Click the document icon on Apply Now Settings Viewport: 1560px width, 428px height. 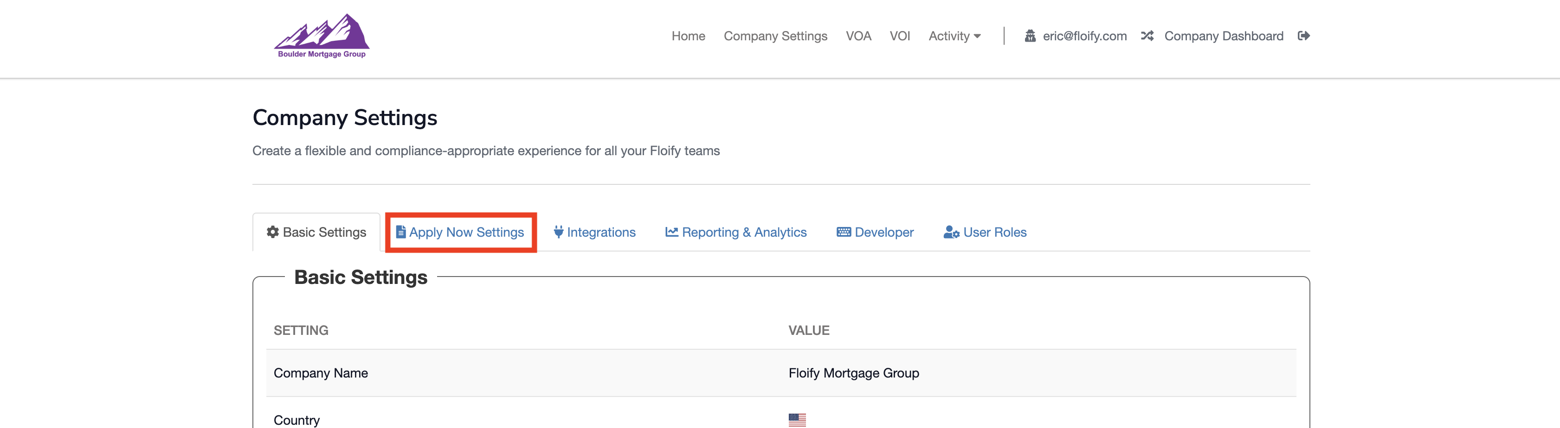[400, 232]
